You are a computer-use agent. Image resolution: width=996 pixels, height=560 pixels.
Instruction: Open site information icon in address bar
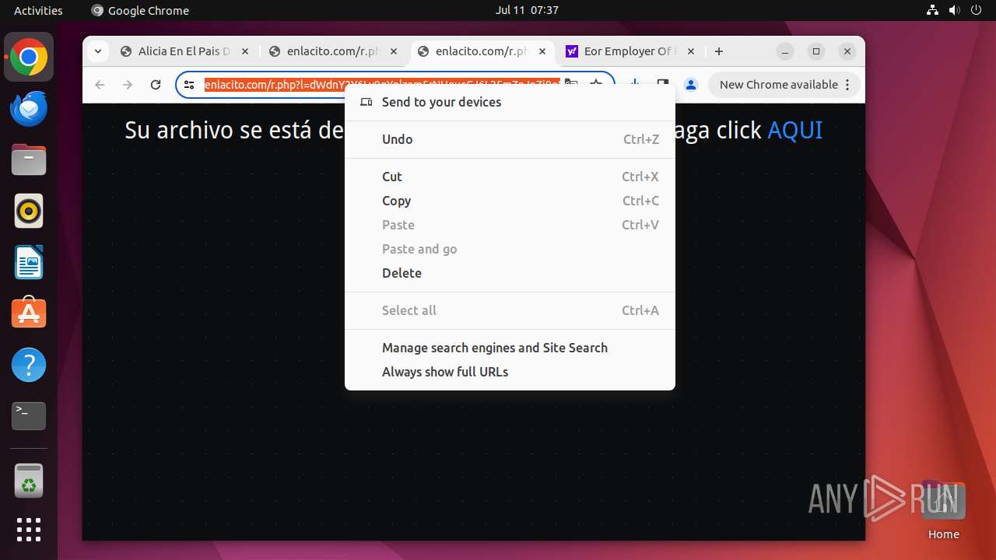(189, 85)
